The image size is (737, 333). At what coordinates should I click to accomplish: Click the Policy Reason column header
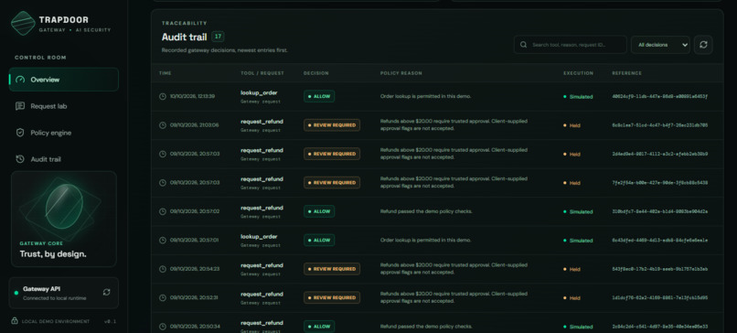401,73
